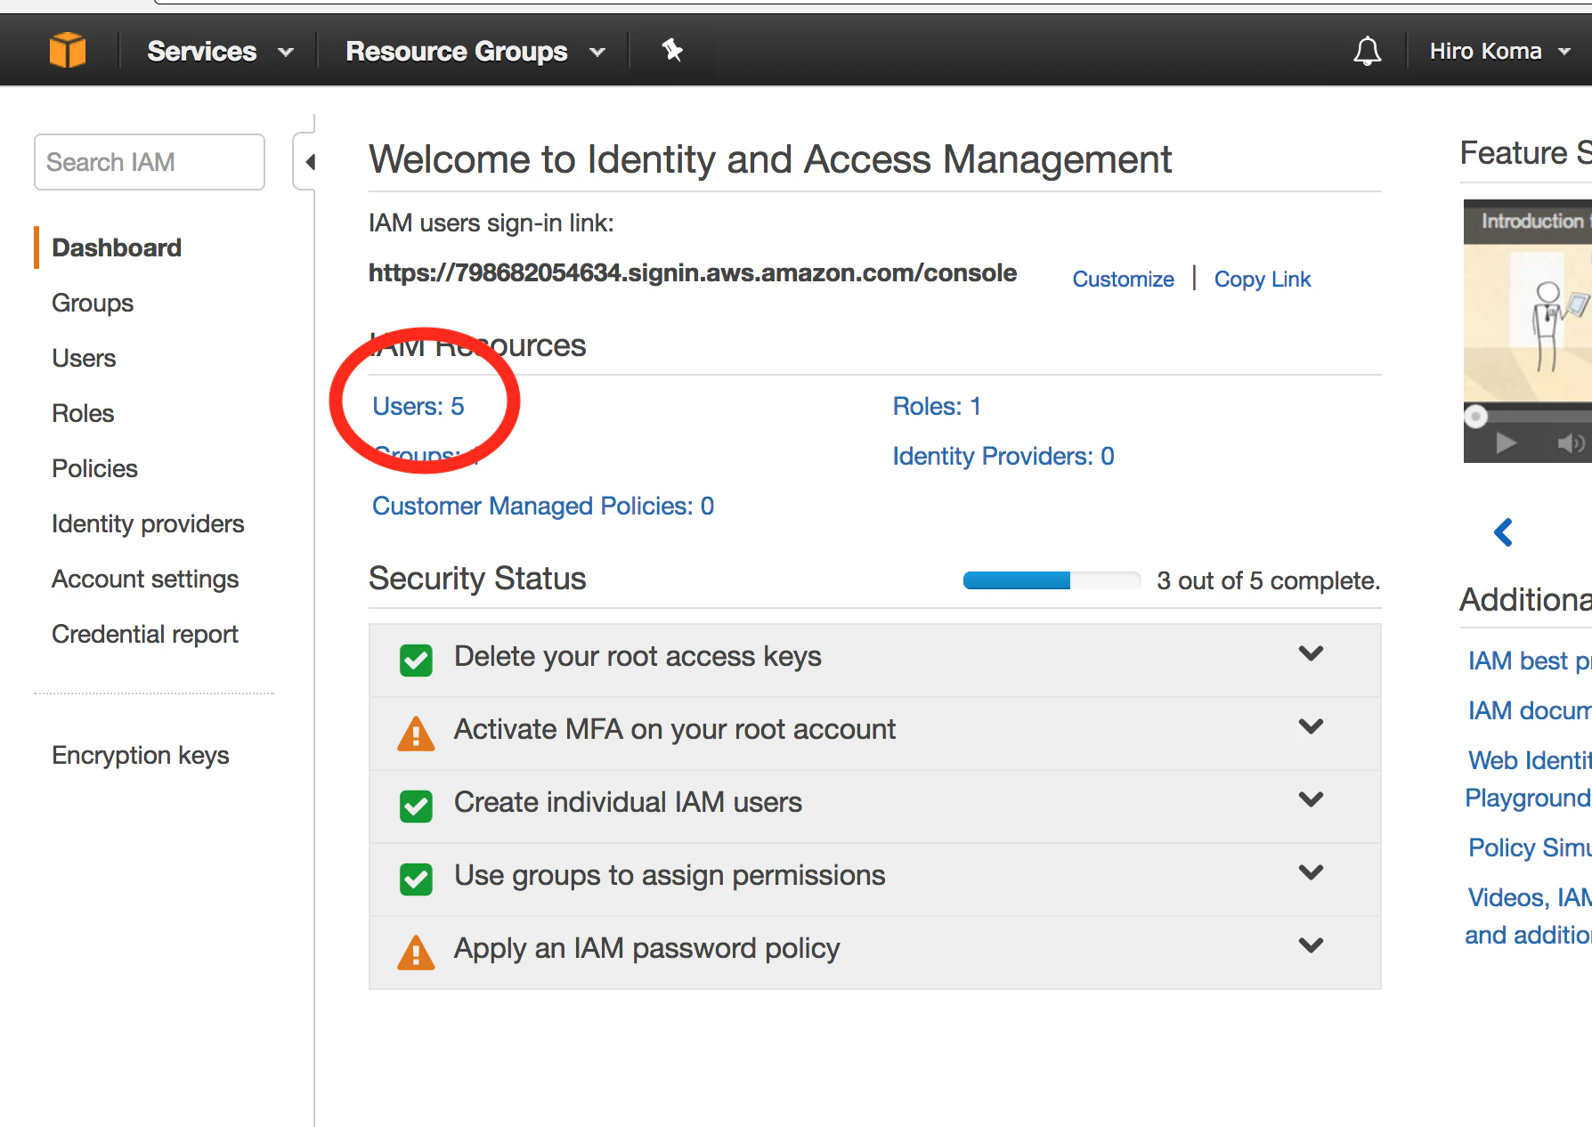Open Credential report in the sidebar
The height and width of the screenshot is (1127, 1592).
[x=145, y=634]
